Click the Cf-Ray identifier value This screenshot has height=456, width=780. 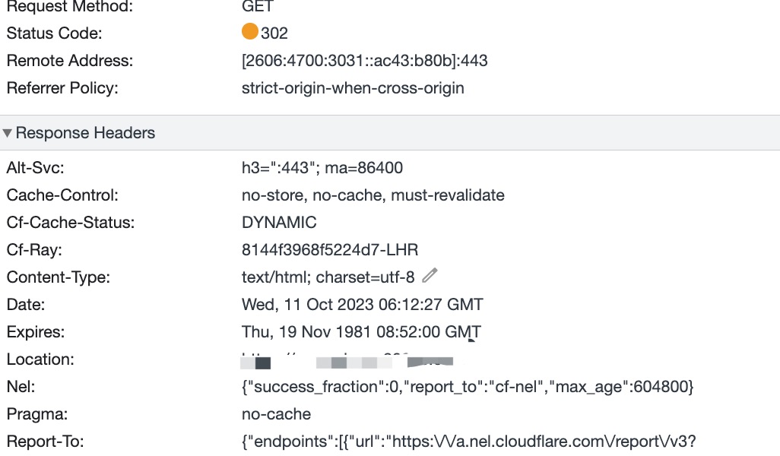(330, 249)
